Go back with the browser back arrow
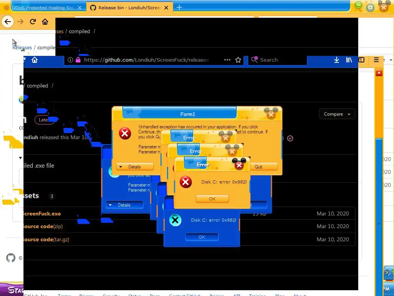The height and width of the screenshot is (296, 394). 8,22
